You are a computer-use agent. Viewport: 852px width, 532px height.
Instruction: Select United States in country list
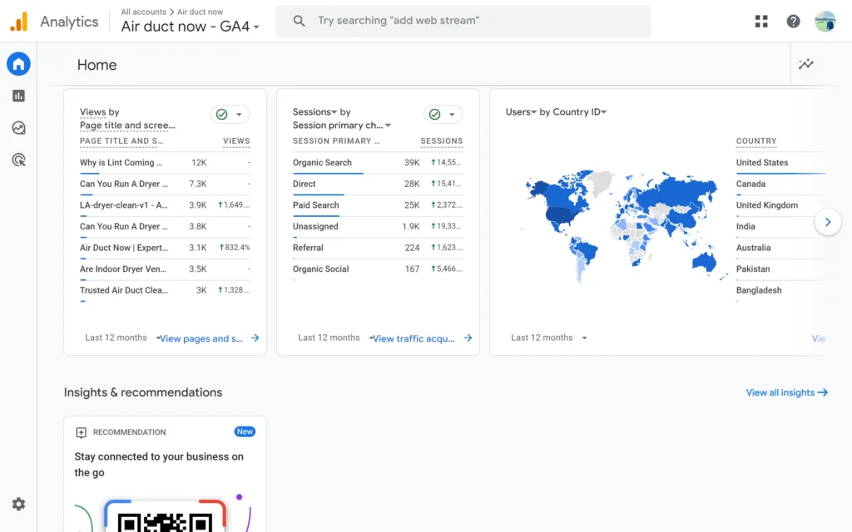[x=761, y=163]
